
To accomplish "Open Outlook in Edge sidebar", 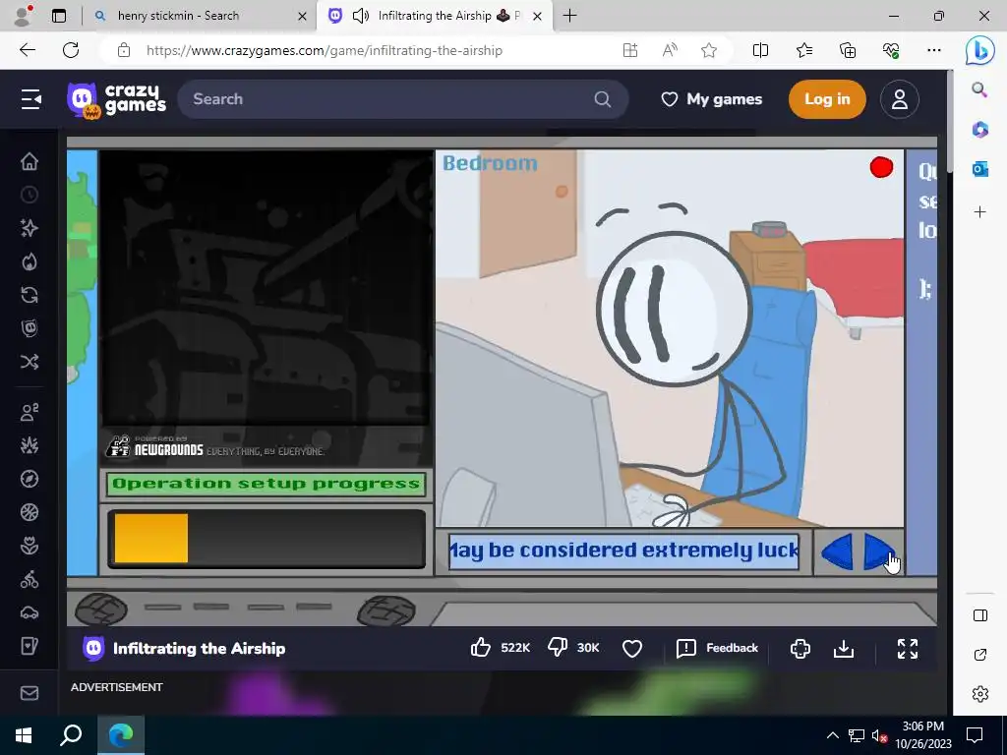I will (980, 169).
